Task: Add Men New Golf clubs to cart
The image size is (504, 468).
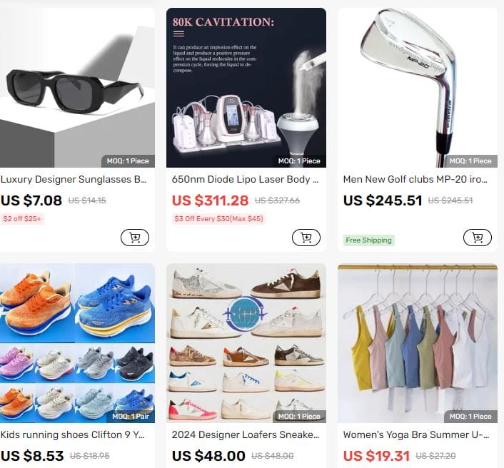Action: coord(478,238)
